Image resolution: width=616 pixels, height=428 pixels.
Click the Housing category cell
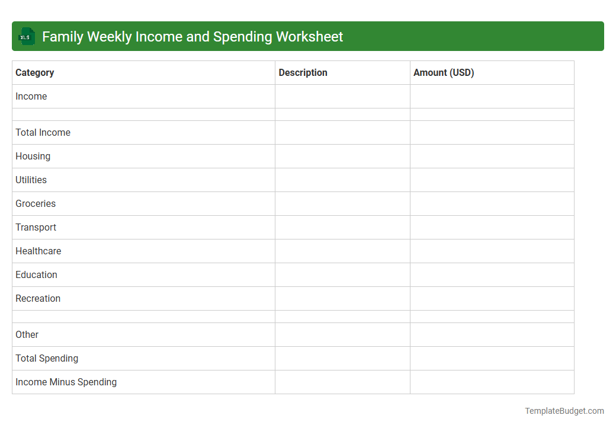coord(33,156)
